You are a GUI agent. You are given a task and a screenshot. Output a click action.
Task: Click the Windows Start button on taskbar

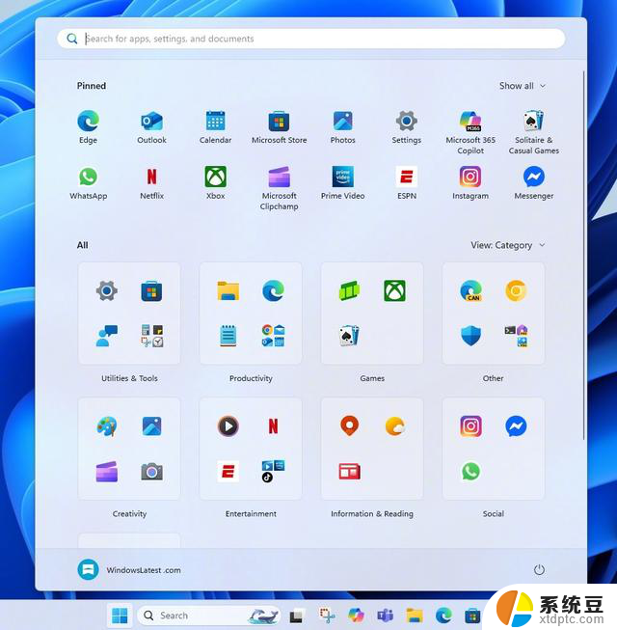click(120, 616)
